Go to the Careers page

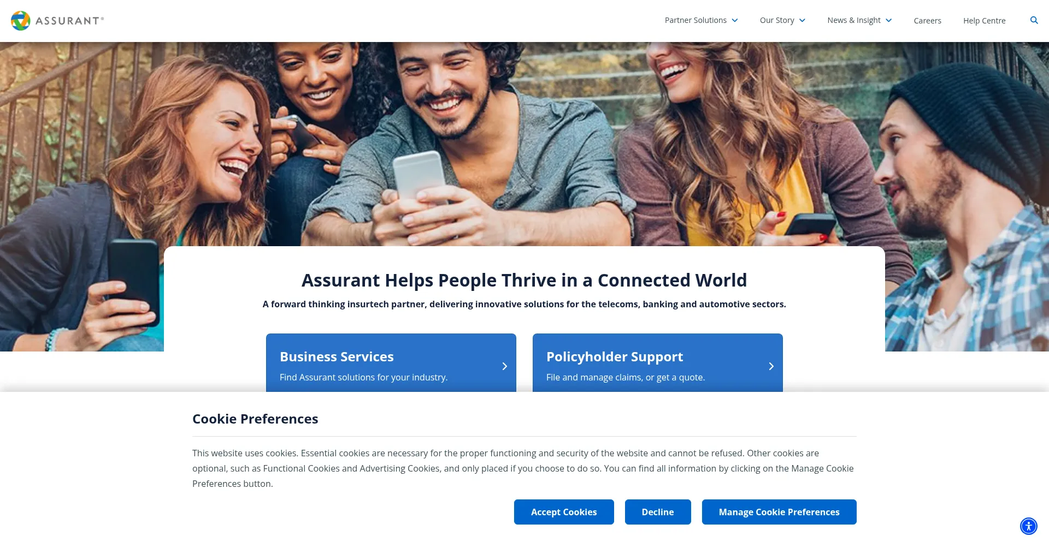point(927,21)
